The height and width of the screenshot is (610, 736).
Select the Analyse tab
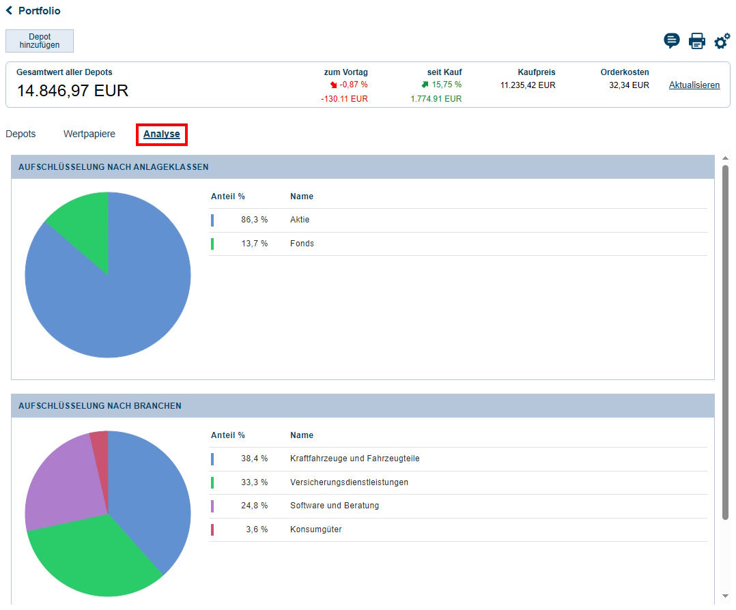(x=162, y=134)
